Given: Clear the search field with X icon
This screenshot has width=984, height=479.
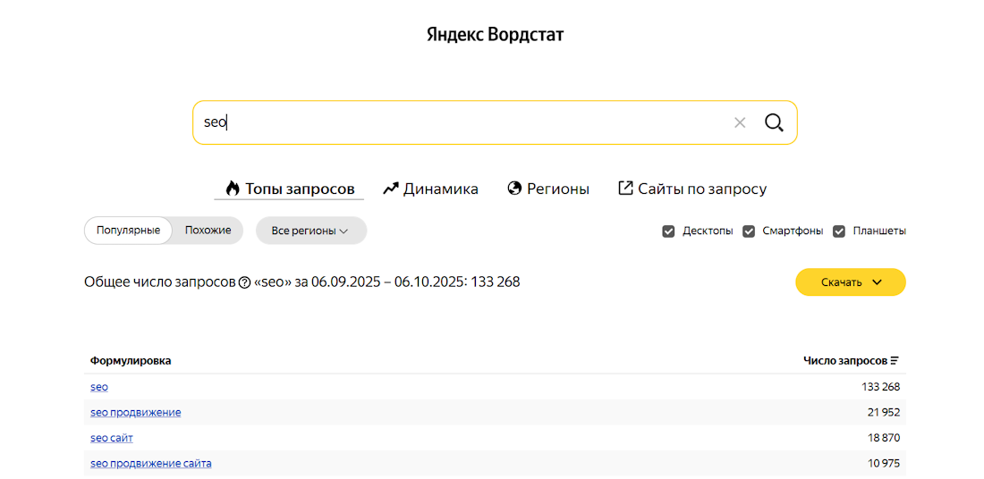Looking at the screenshot, I should (740, 122).
